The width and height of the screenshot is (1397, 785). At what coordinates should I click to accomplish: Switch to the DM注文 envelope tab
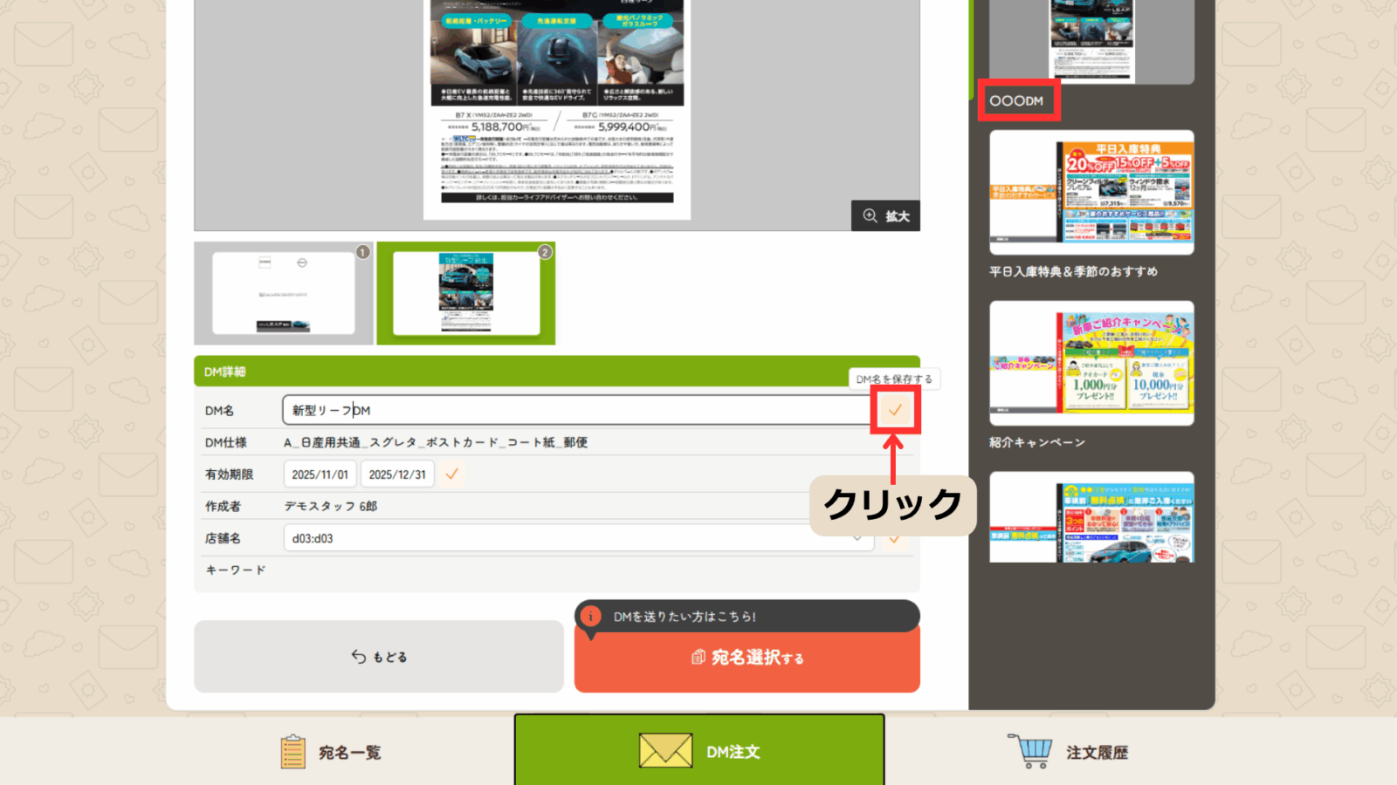pyautogui.click(x=699, y=751)
